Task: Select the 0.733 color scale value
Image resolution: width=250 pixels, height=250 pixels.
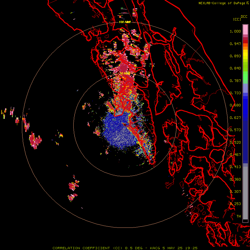Action: tap(235, 93)
